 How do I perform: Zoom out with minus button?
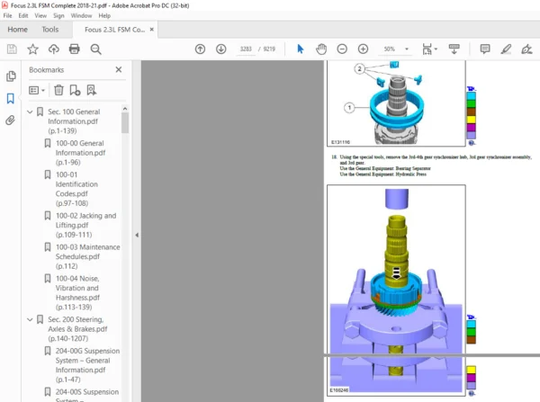(342, 49)
